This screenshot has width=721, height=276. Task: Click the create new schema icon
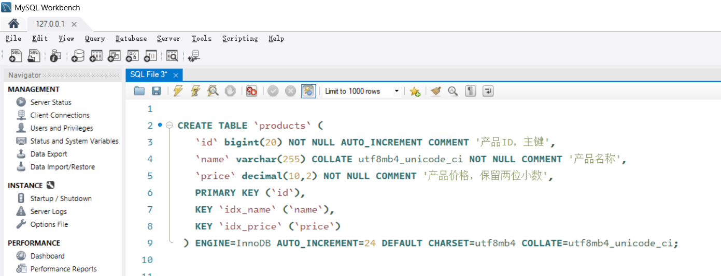78,56
